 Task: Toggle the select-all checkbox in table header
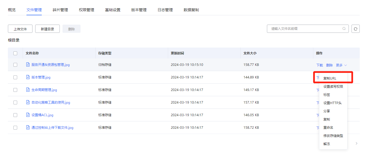click(15, 53)
